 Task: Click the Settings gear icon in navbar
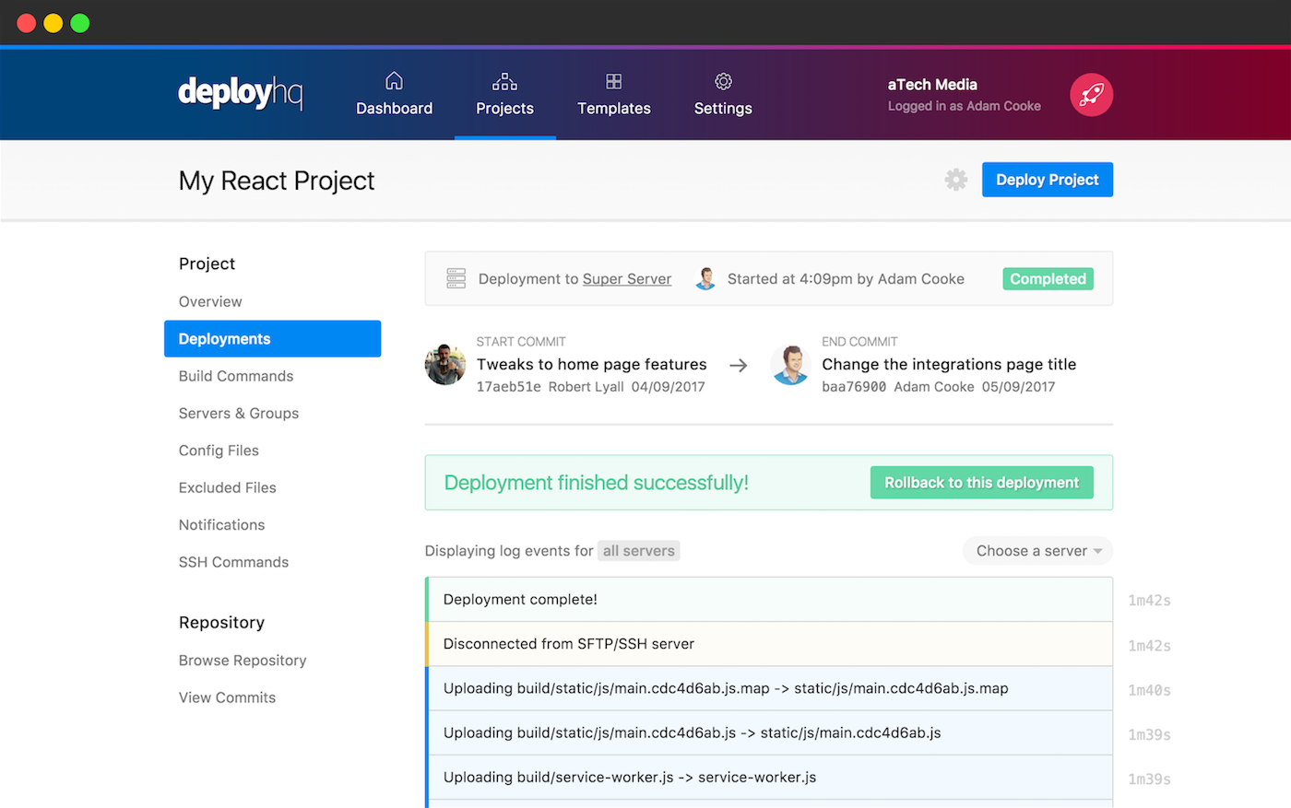723,81
